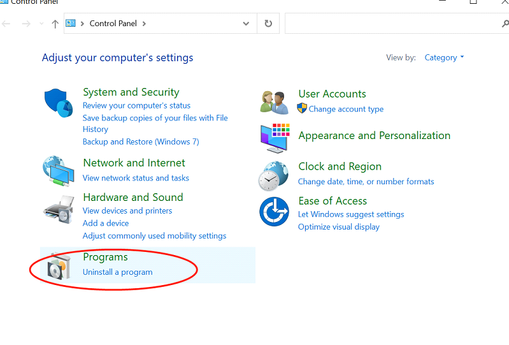Image resolution: width=509 pixels, height=345 pixels.
Task: Open the Hardware and Sound printer icon
Action: [59, 210]
